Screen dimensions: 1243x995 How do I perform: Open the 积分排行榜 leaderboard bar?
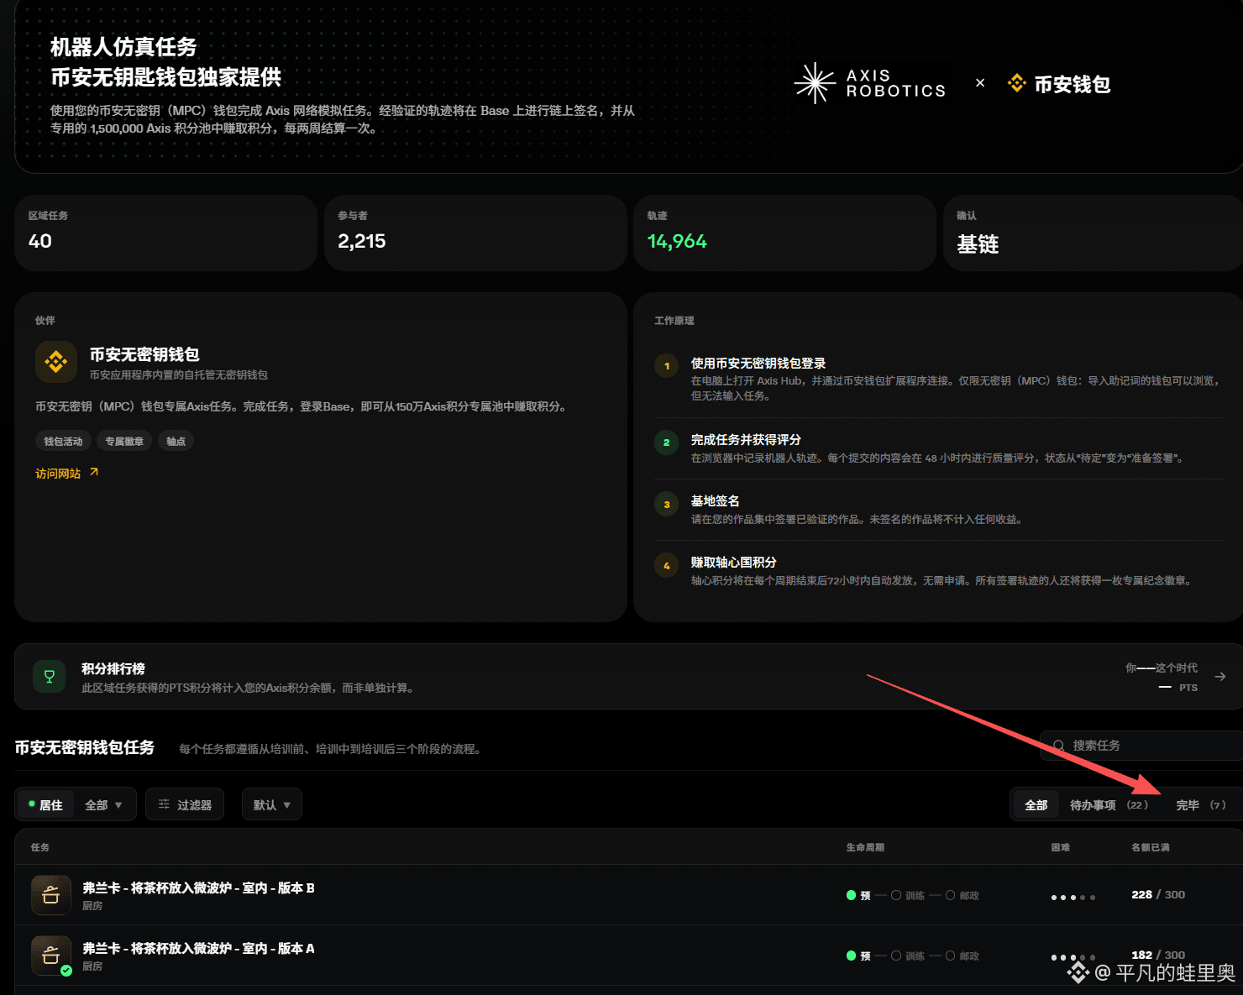(x=628, y=677)
